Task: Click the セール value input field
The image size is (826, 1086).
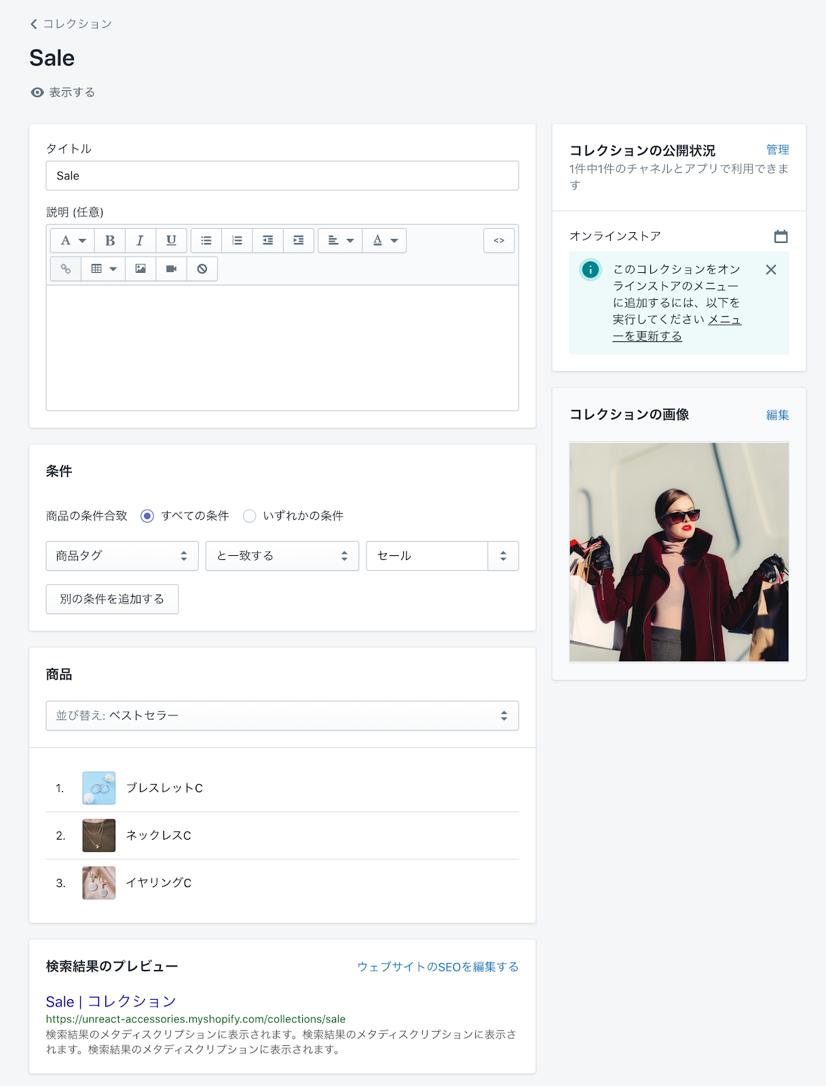Action: coord(427,556)
